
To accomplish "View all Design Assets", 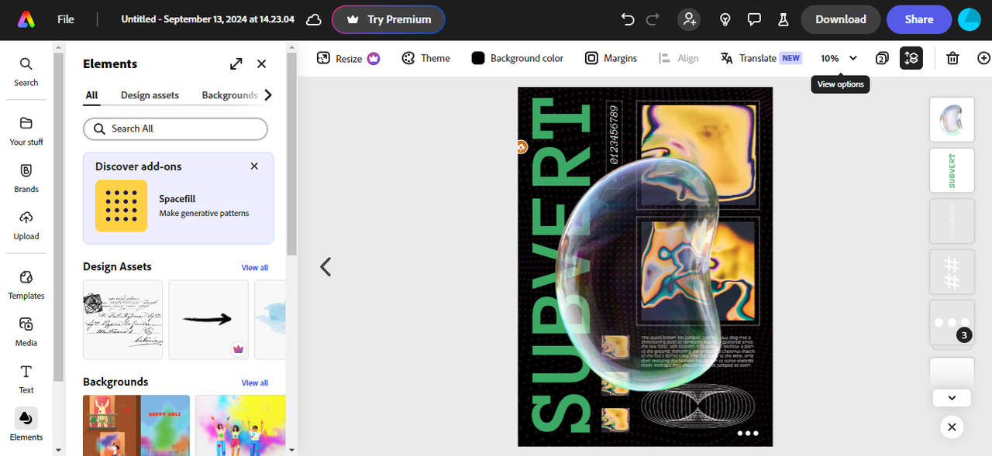I will click(254, 268).
